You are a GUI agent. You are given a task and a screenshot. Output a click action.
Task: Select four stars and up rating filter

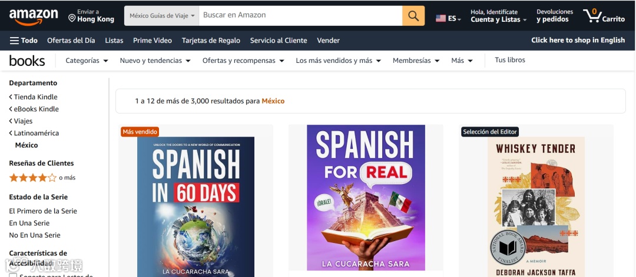click(x=42, y=178)
